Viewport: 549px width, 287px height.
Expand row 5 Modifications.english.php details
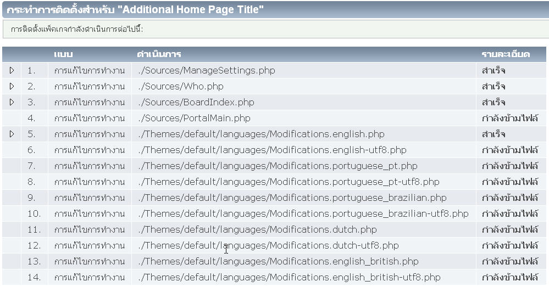coord(12,134)
